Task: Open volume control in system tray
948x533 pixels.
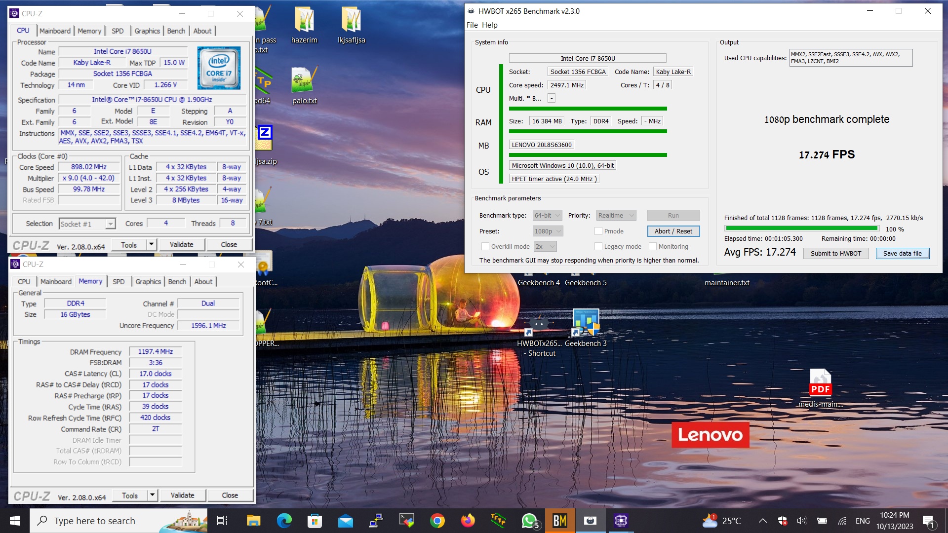Action: (x=801, y=521)
